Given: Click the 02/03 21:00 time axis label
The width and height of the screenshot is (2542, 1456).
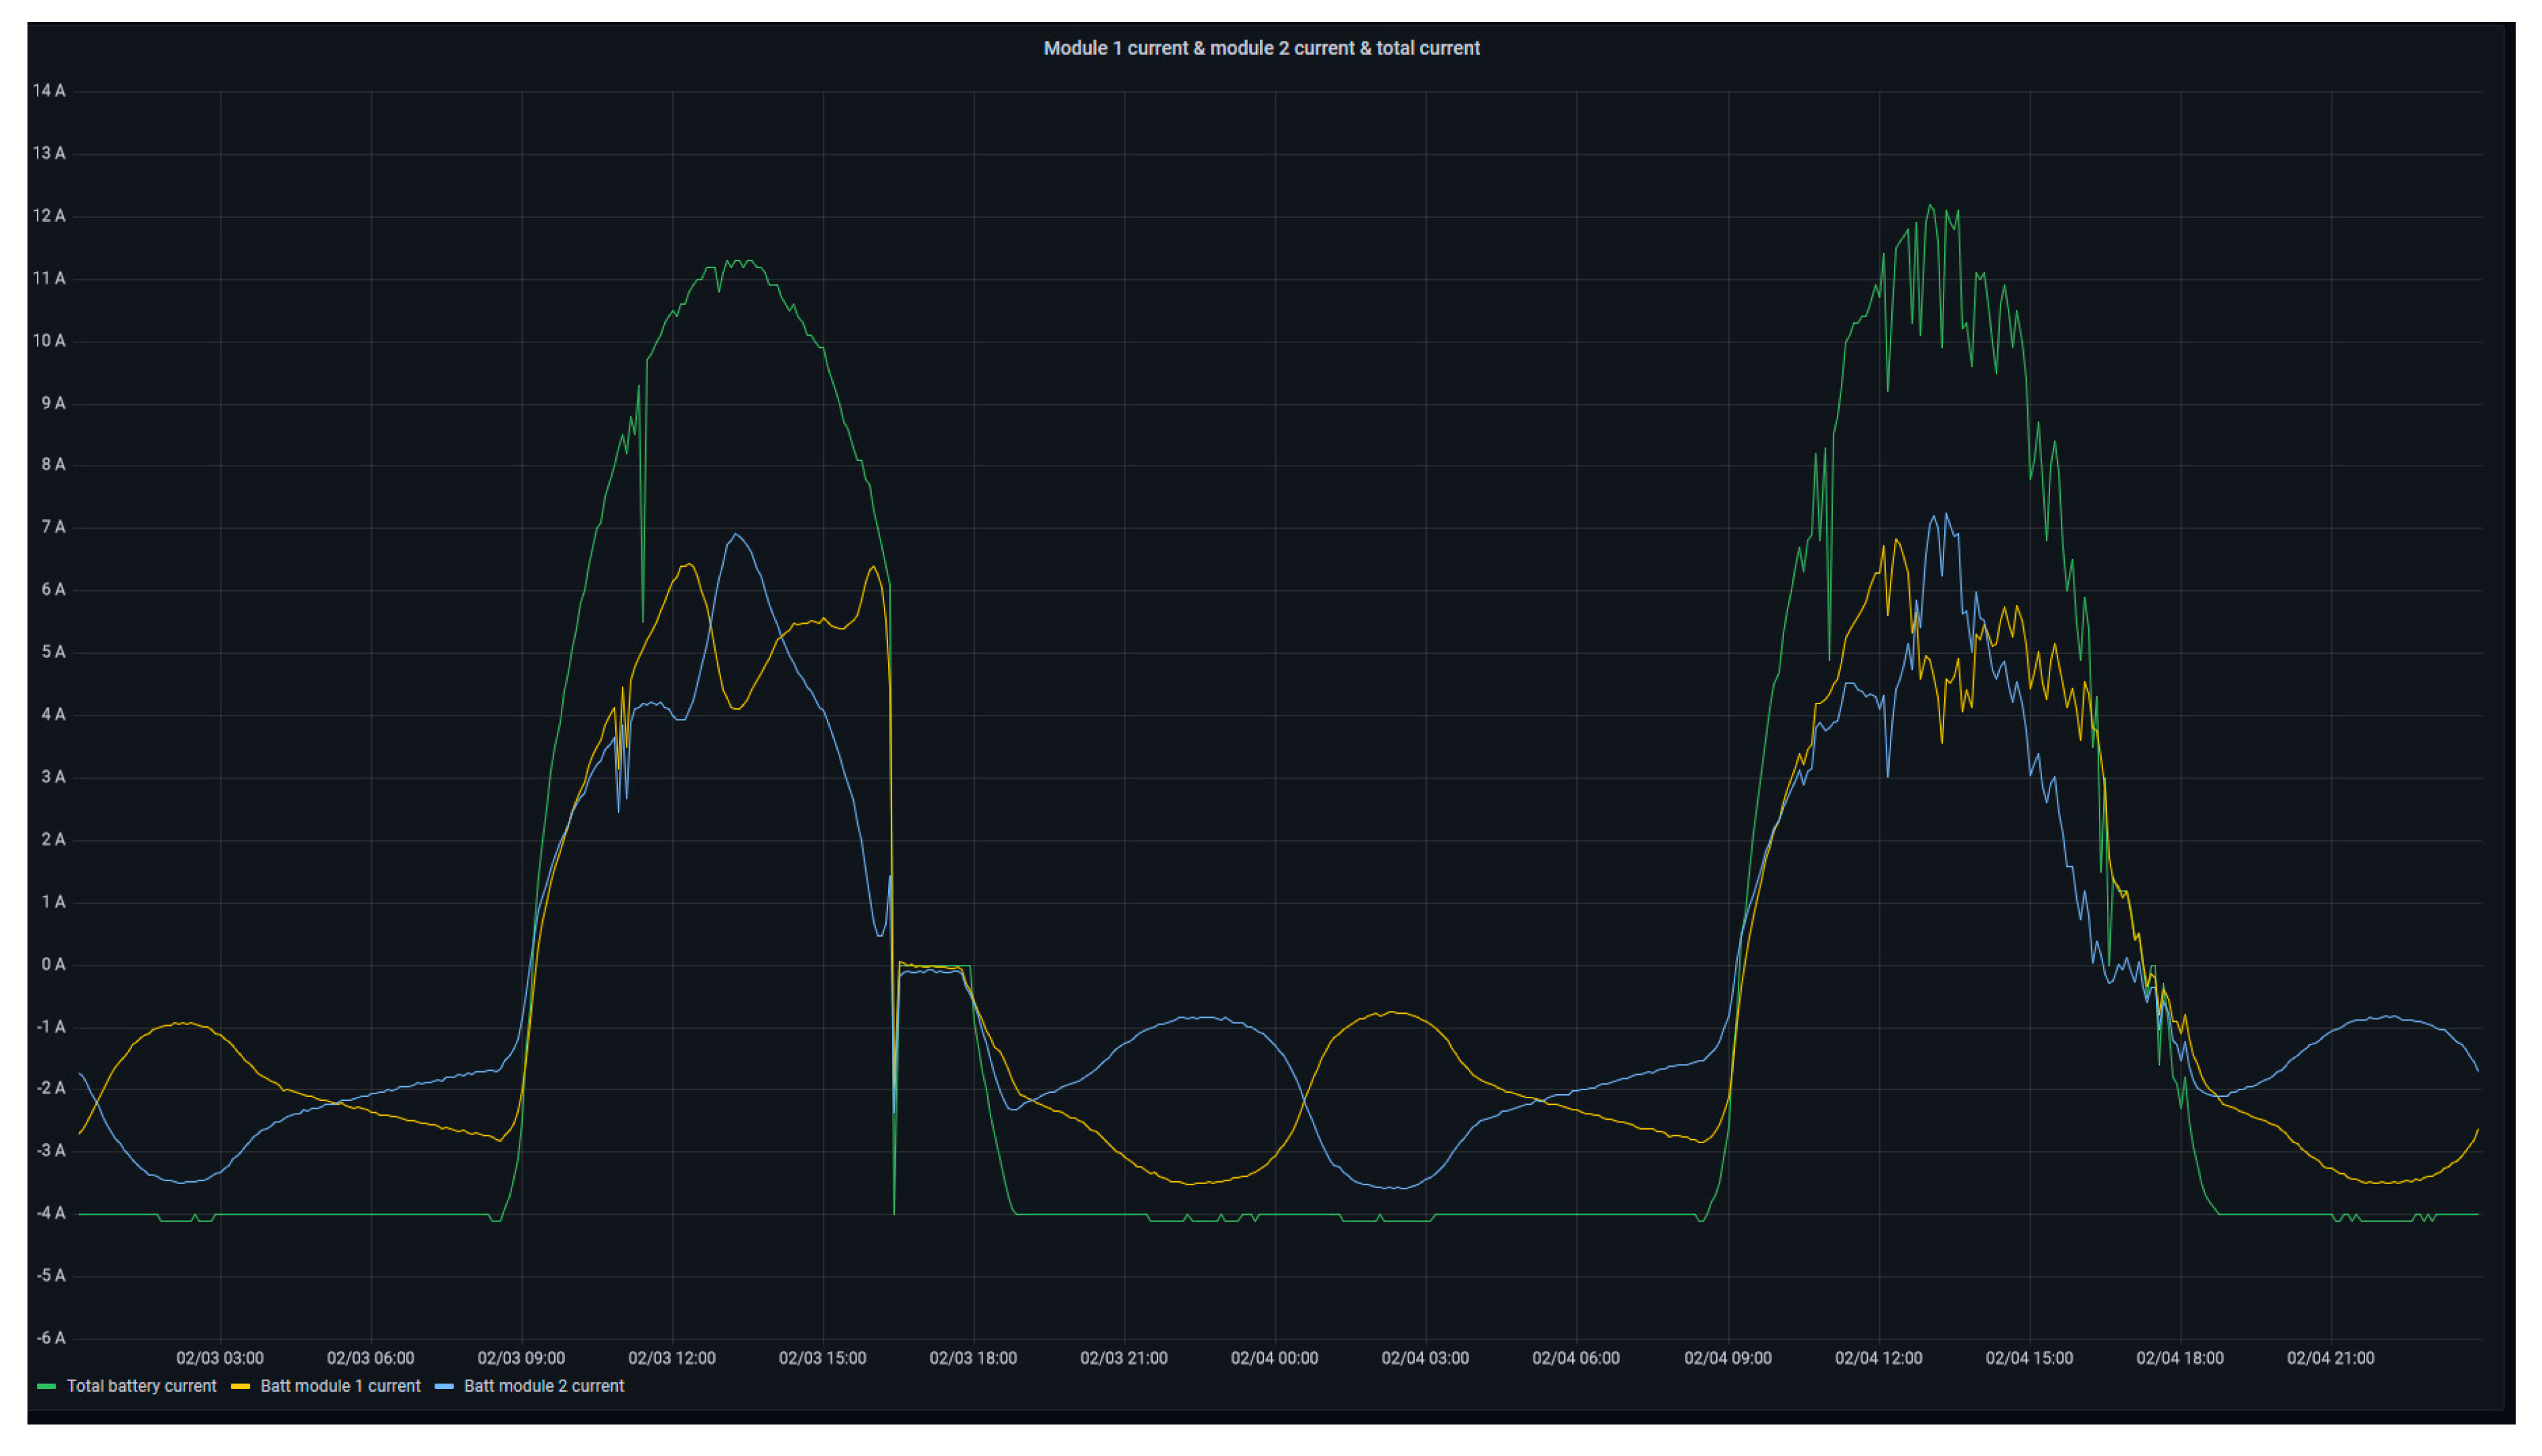Looking at the screenshot, I should coord(1123,1358).
